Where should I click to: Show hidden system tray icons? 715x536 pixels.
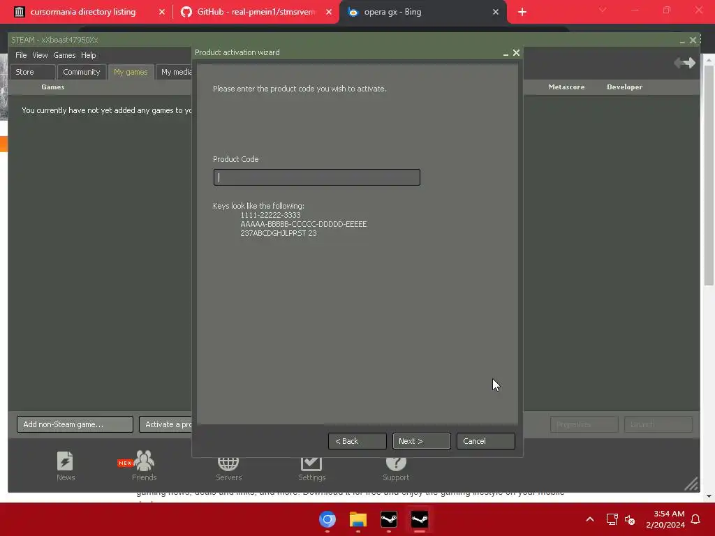tap(589, 519)
